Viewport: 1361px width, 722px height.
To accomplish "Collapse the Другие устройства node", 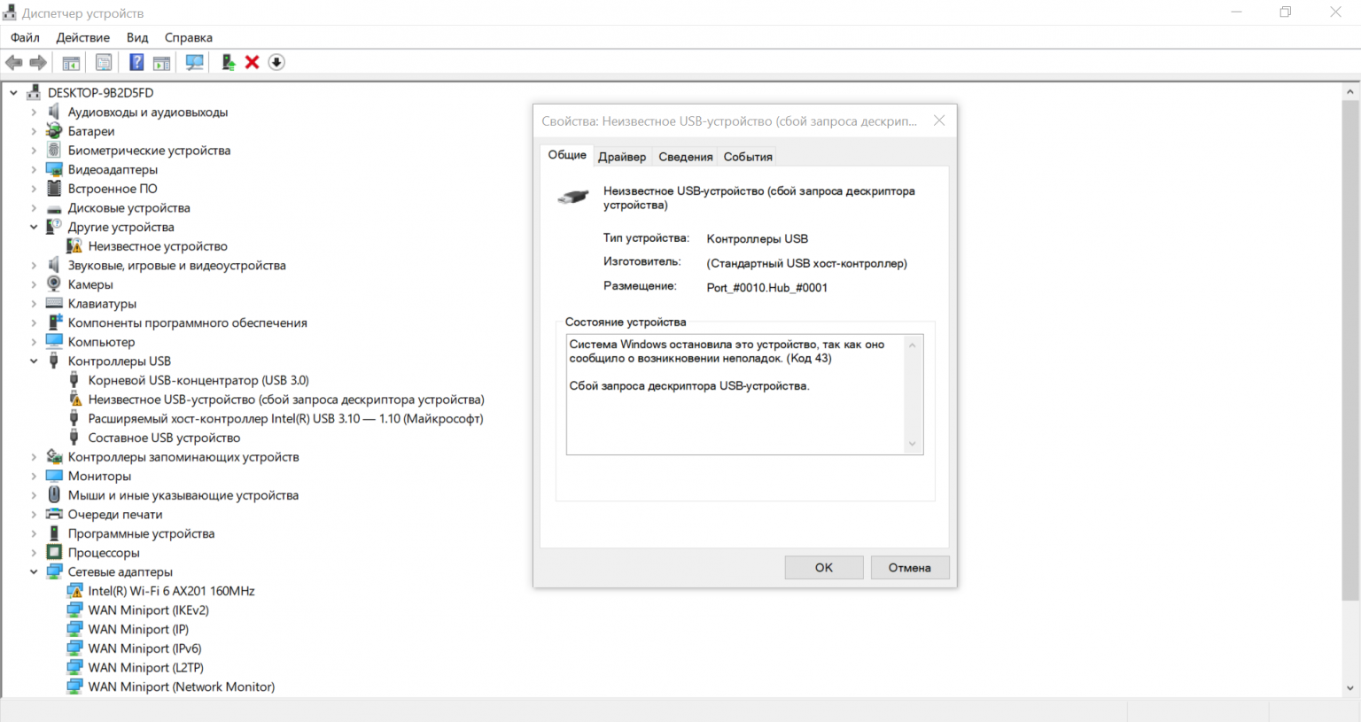I will pyautogui.click(x=34, y=227).
